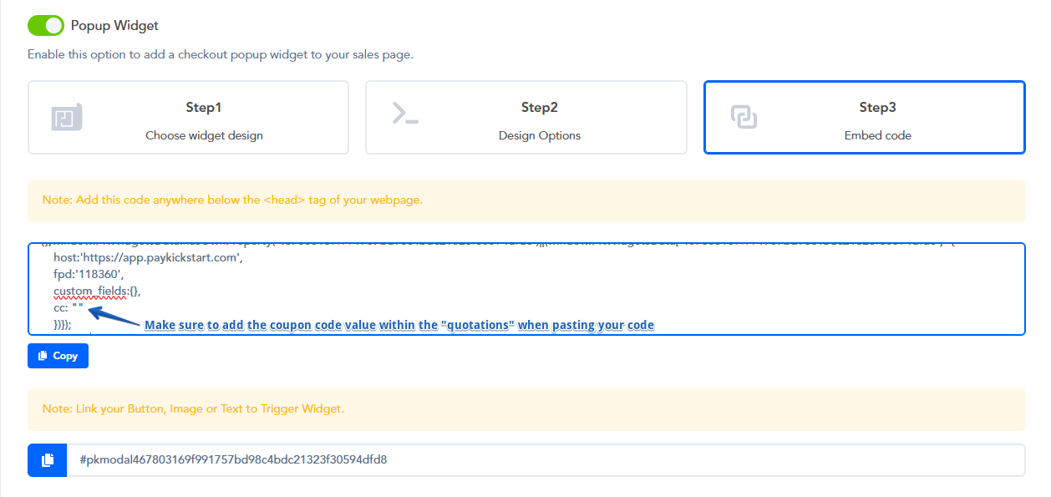
Task: Click the Trigger Widget note banner
Action: tap(526, 409)
